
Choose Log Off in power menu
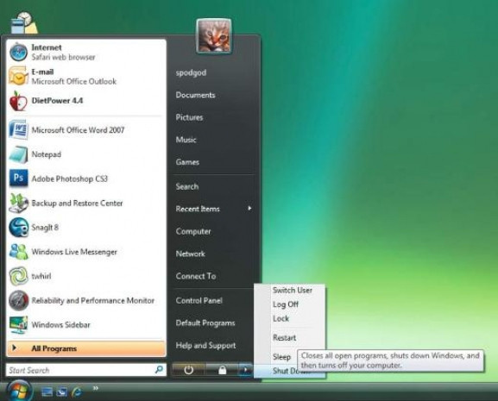(x=285, y=304)
